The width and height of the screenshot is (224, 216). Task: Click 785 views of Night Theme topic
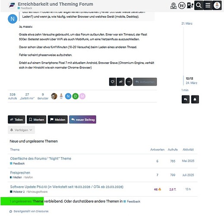[173, 161]
